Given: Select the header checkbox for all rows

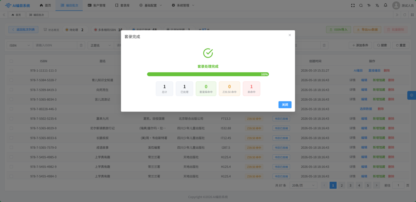Looking at the screenshot, I should coord(11,61).
